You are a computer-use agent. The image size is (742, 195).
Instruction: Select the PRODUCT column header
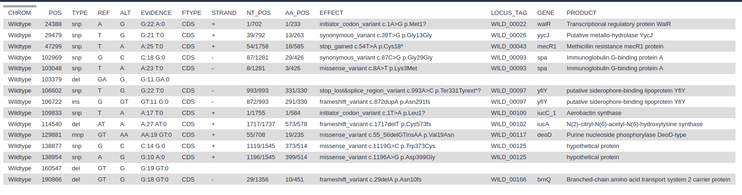[x=581, y=13]
